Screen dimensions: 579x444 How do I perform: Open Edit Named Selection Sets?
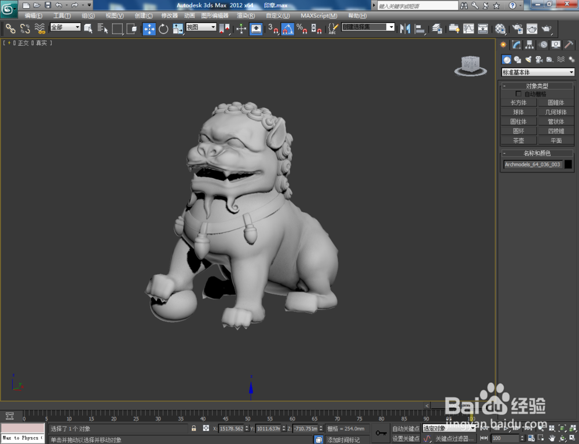(333, 29)
